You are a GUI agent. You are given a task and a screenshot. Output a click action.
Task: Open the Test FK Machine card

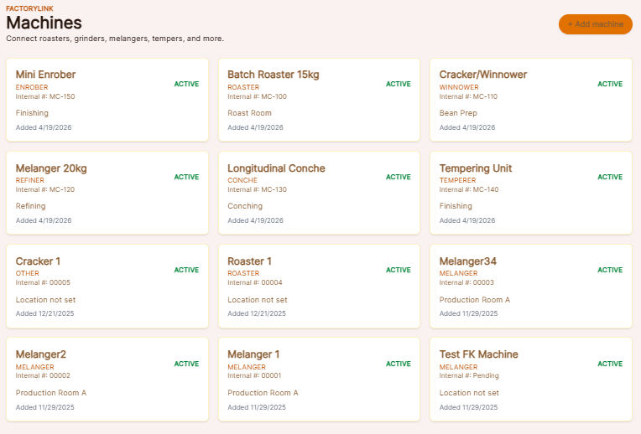click(530, 380)
